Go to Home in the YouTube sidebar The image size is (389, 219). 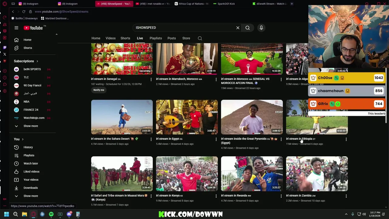click(x=27, y=40)
